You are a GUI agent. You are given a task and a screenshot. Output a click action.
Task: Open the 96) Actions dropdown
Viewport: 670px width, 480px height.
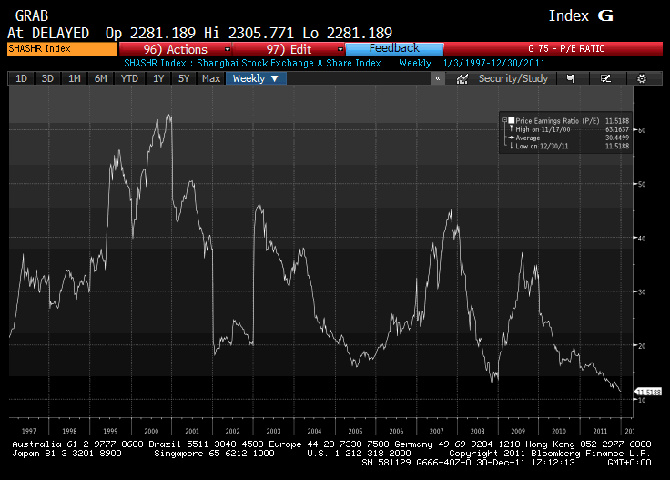[175, 49]
